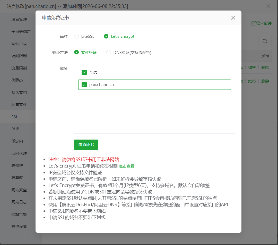This screenshot has height=245, width=278.
Task: Open 防篡改 in the sidebar
Action: (17, 178)
